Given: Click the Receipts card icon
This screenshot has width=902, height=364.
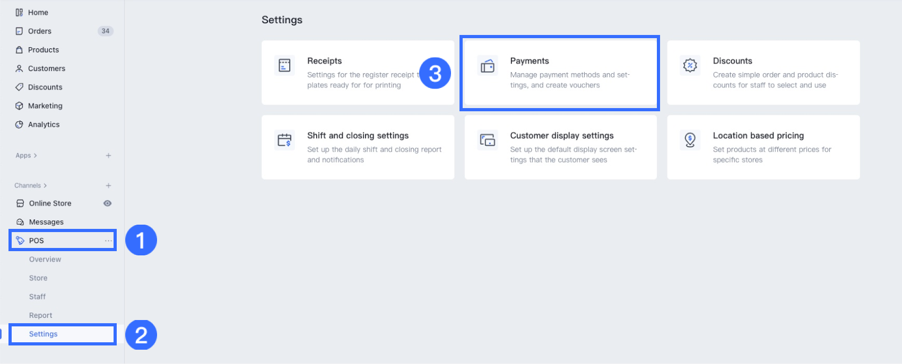Looking at the screenshot, I should [x=284, y=66].
